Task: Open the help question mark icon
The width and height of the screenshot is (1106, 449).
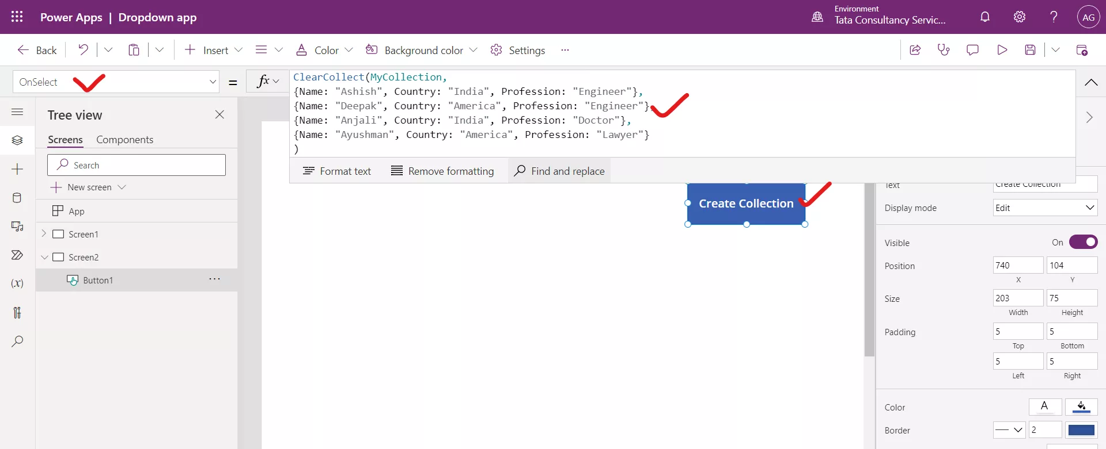Action: tap(1054, 17)
